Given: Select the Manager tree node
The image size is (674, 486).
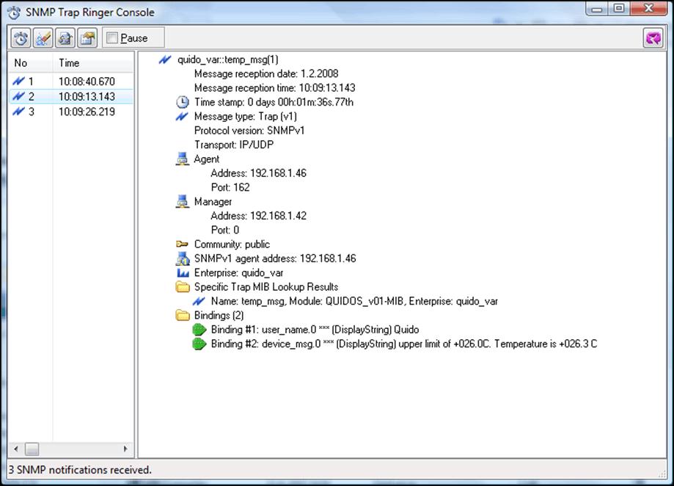Looking at the screenshot, I should (x=213, y=201).
